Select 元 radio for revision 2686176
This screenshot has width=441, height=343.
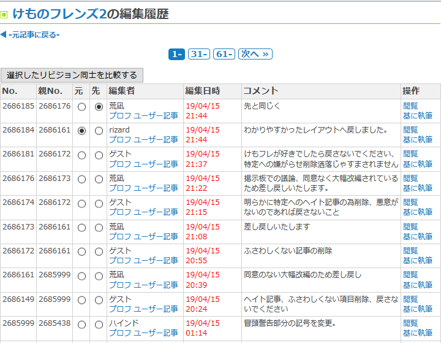(x=82, y=180)
